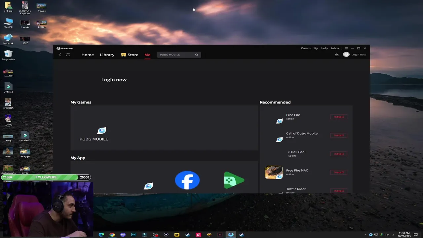Select the Recycle Bin icon
This screenshot has height=238, width=423.
click(x=8, y=55)
